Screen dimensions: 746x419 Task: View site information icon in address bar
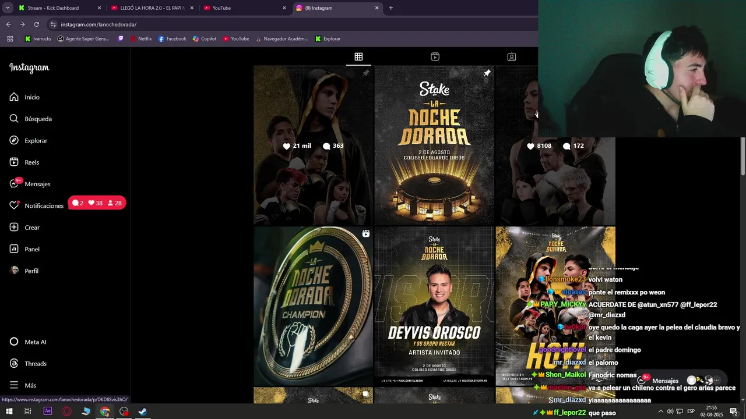[x=53, y=24]
